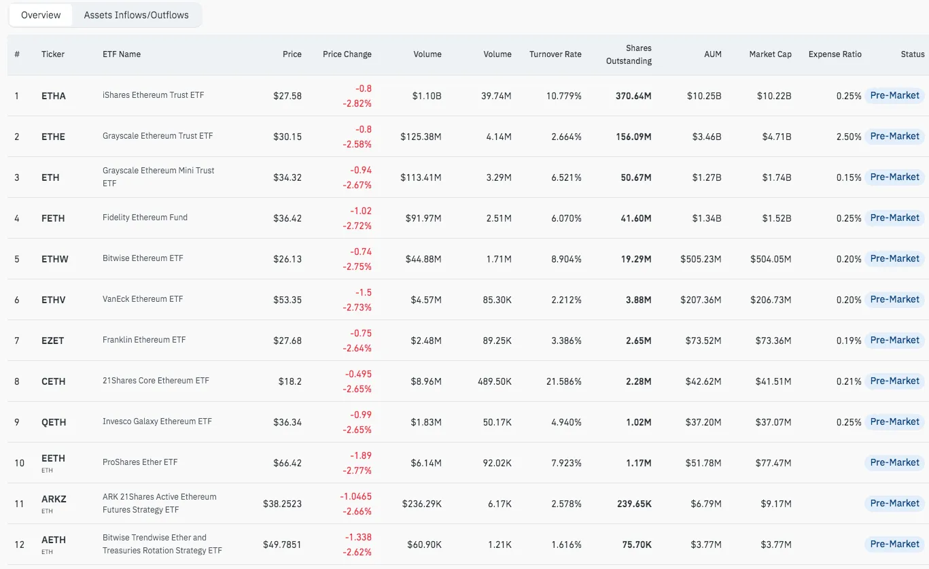Switch to the Overview tab
Viewport: 929px width, 569px height.
click(x=41, y=15)
